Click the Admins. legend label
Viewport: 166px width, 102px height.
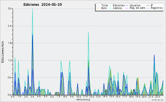point(118,8)
